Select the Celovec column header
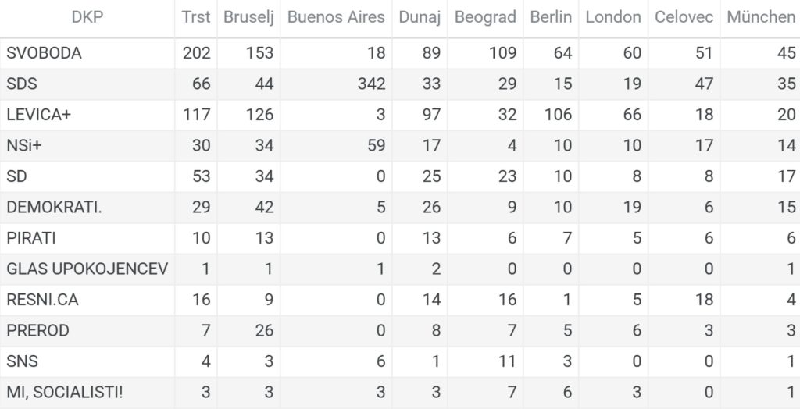 pyautogui.click(x=684, y=17)
